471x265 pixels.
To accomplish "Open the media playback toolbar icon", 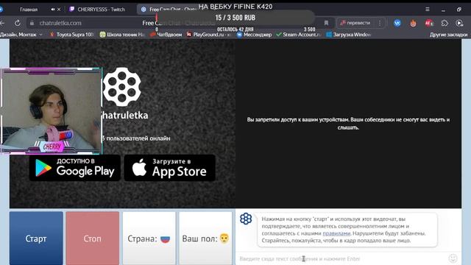I will (x=459, y=23).
